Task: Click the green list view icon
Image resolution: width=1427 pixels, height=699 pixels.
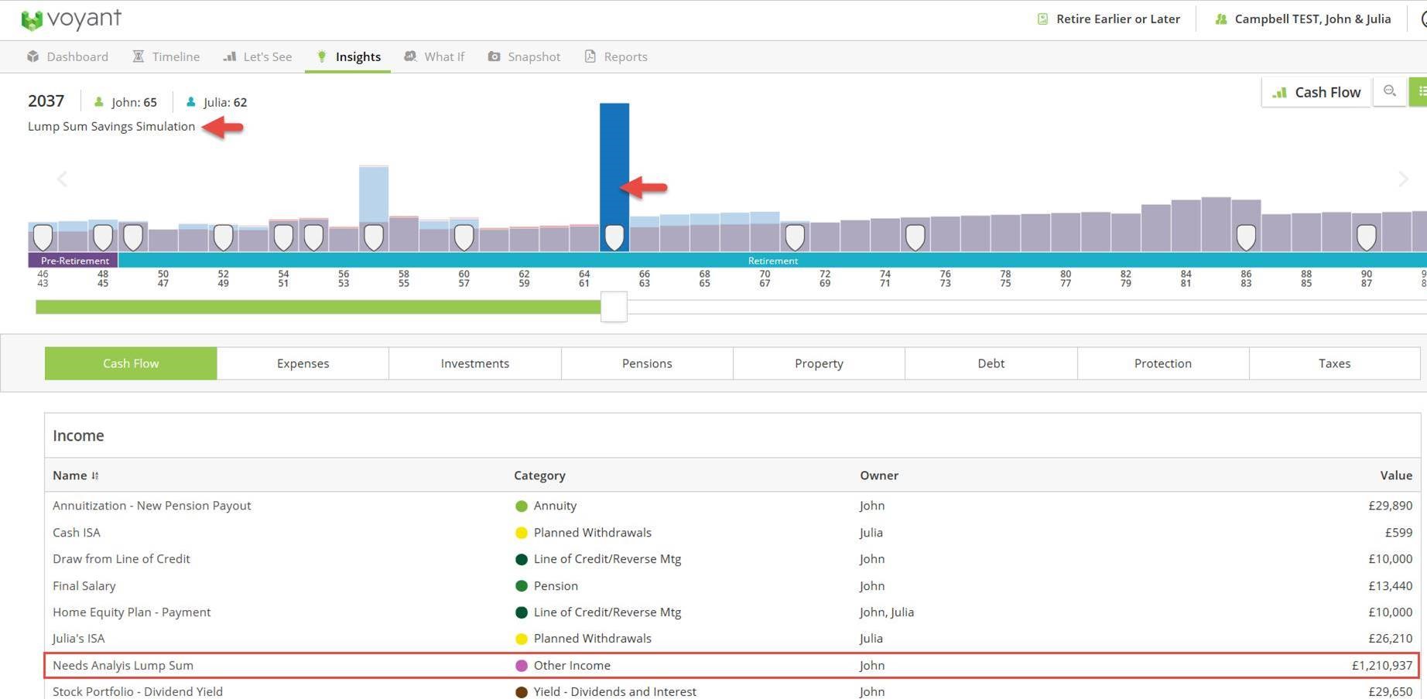Action: click(x=1420, y=91)
